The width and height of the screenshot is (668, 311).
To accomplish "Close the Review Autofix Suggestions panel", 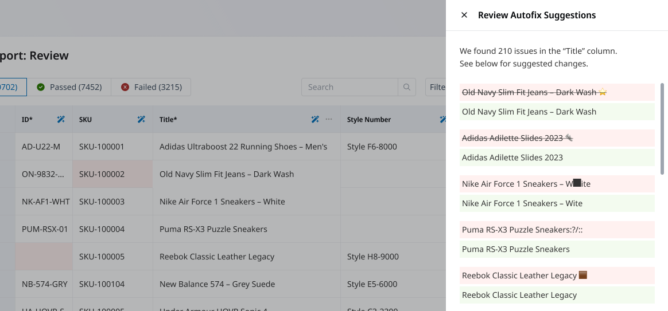I will [464, 15].
